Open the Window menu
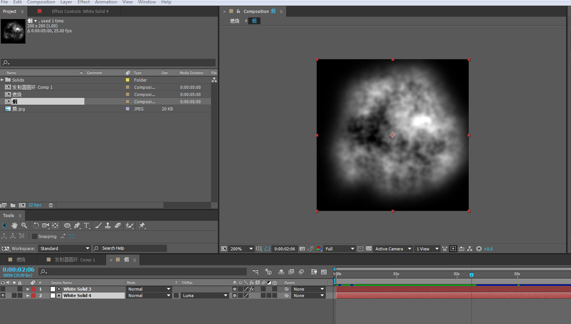This screenshot has width=571, height=324. (147, 2)
